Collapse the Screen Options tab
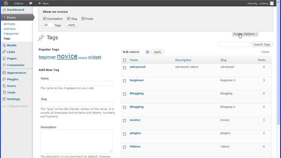 pyautogui.click(x=245, y=34)
